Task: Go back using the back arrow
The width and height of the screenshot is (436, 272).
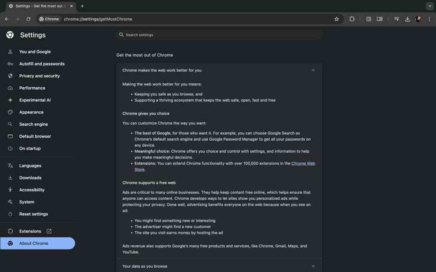Action: click(x=7, y=19)
